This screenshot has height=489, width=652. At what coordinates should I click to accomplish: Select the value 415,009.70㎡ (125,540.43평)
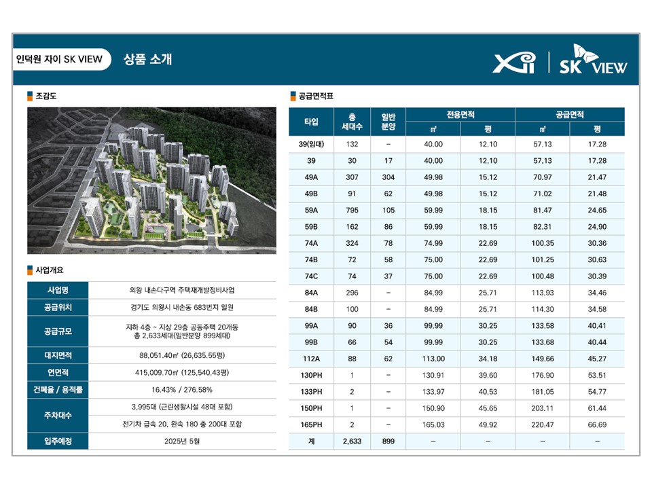pyautogui.click(x=182, y=373)
